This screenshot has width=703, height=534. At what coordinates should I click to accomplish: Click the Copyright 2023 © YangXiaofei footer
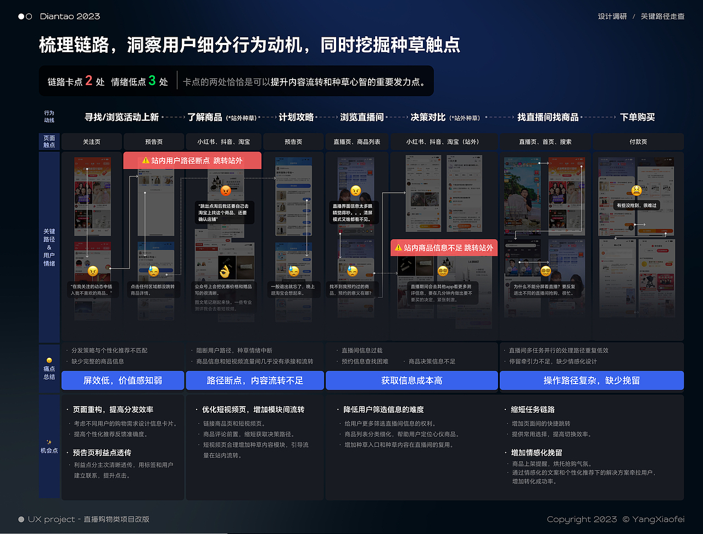point(616,519)
